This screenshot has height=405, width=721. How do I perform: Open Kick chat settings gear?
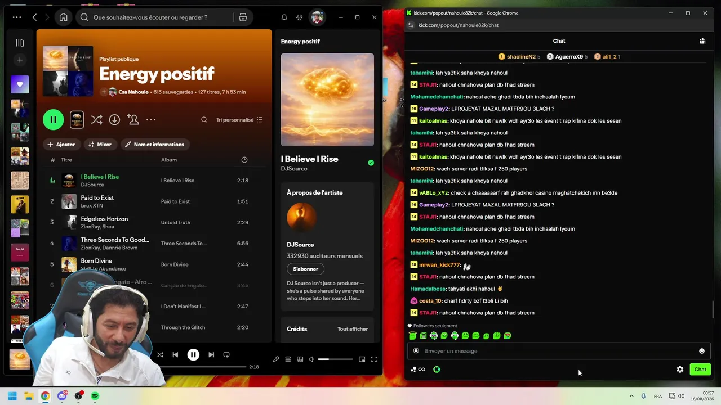(x=680, y=370)
